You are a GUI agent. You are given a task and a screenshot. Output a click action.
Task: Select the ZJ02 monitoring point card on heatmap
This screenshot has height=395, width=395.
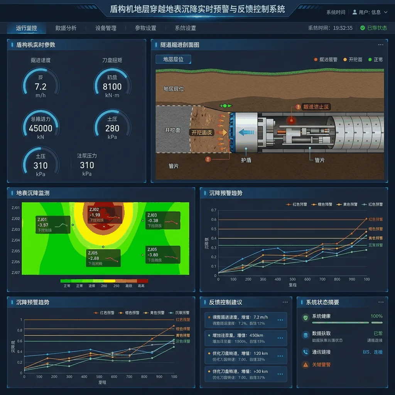(x=105, y=215)
